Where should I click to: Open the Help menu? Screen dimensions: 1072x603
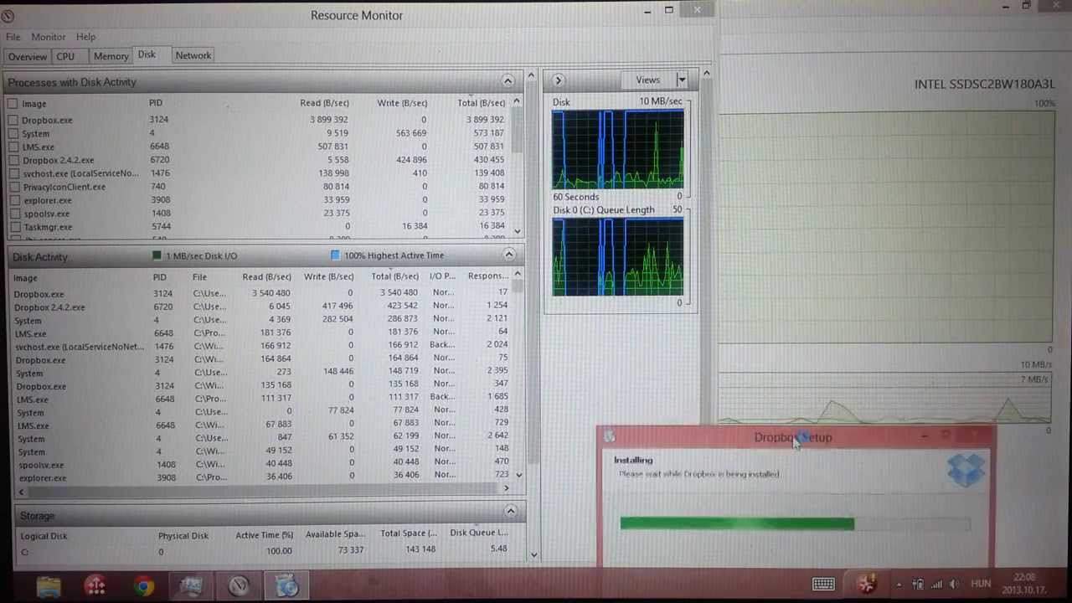tap(85, 37)
